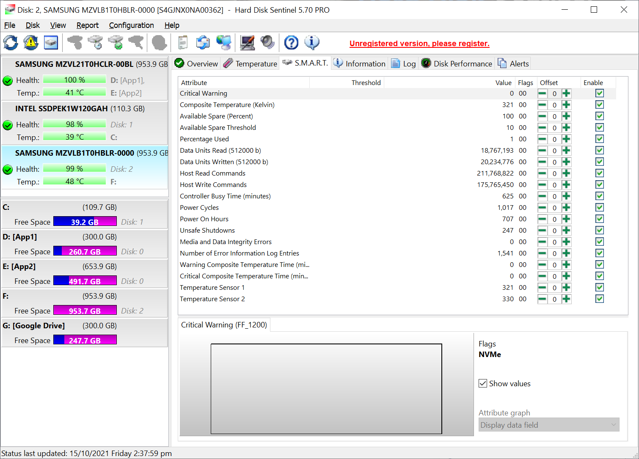Switch to the Disk Performance tab
This screenshot has width=639, height=459.
tap(457, 63)
